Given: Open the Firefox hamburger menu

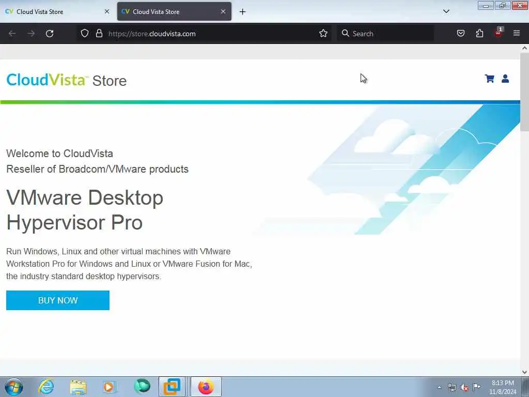Looking at the screenshot, I should [517, 33].
